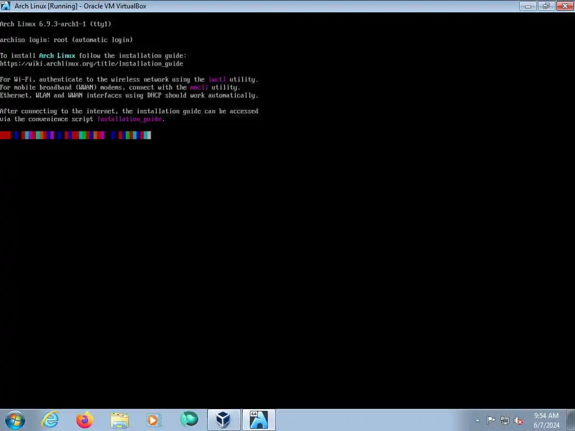
Task: Click the muted volume speaker icon
Action: tap(518, 421)
